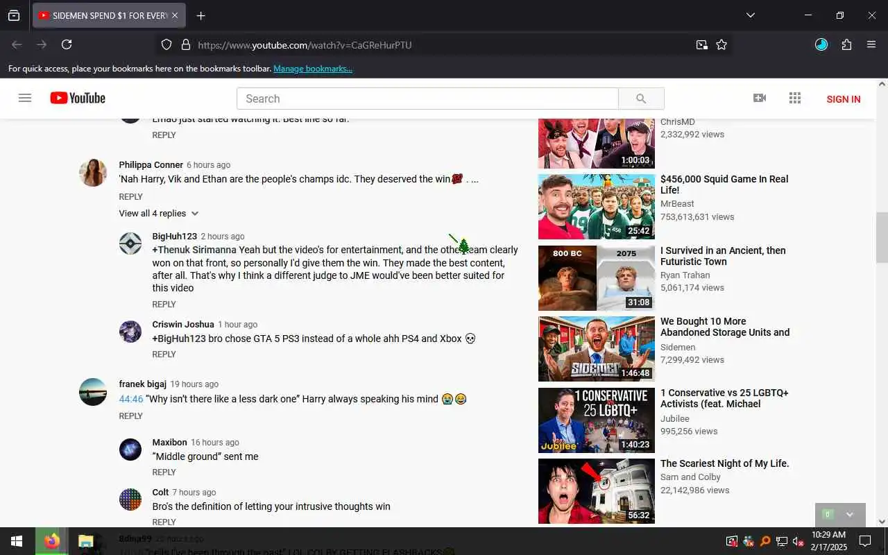Viewport: 888px width, 555px height.
Task: Open the YouTube apps grid icon
Action: (x=795, y=99)
